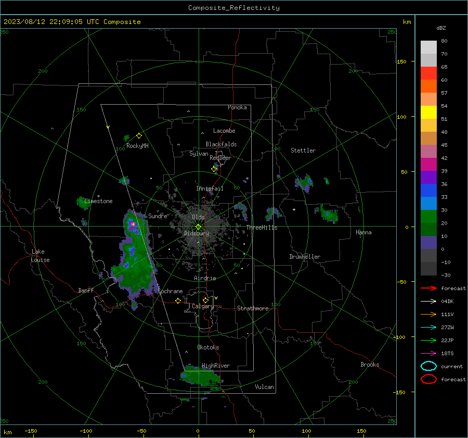Click the Sundre label
This screenshot has height=438, width=468.
158,216
